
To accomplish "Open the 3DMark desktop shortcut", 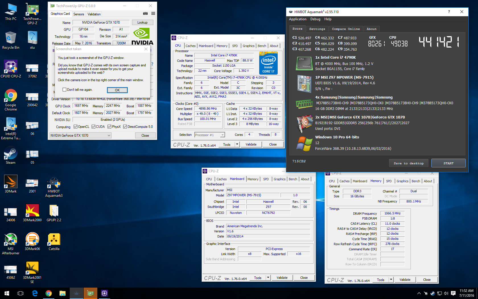I will 11,184.
